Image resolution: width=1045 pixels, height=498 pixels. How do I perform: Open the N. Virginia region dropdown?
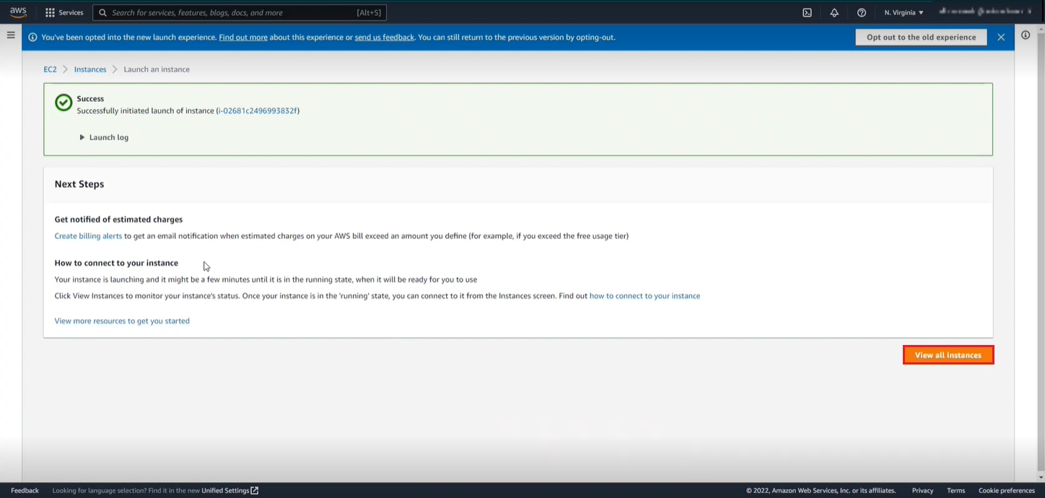[904, 12]
